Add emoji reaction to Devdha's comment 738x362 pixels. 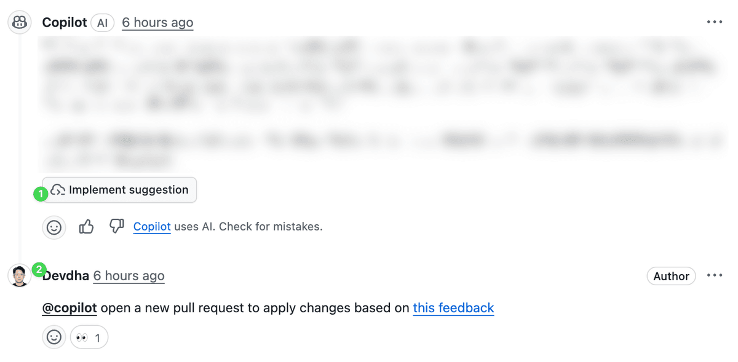click(54, 337)
